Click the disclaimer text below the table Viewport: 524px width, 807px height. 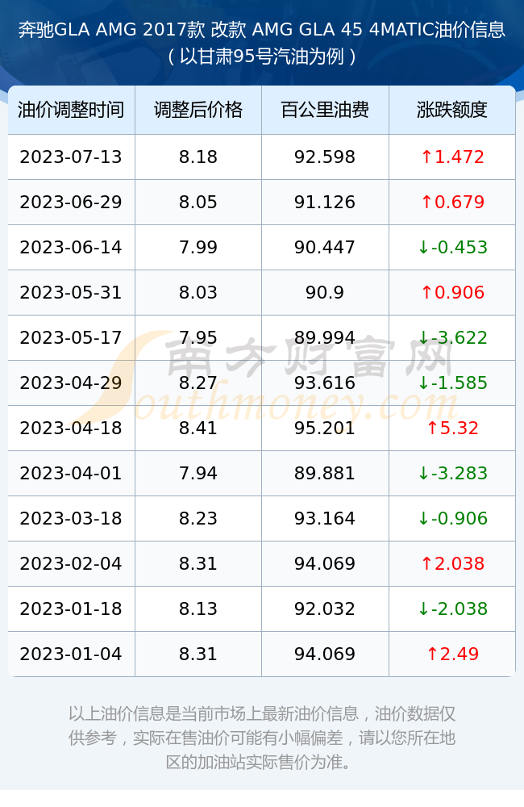pos(262,738)
